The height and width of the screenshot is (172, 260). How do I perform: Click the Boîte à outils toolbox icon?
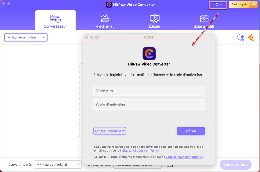coord(204,19)
